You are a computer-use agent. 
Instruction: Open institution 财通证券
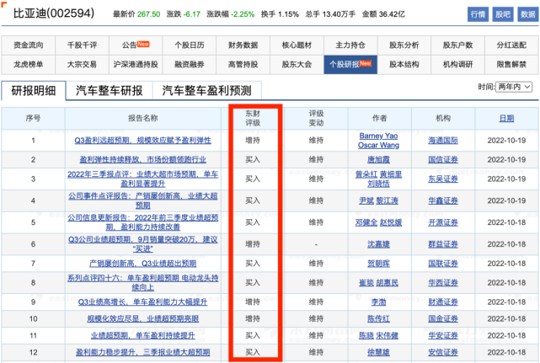[x=443, y=302]
